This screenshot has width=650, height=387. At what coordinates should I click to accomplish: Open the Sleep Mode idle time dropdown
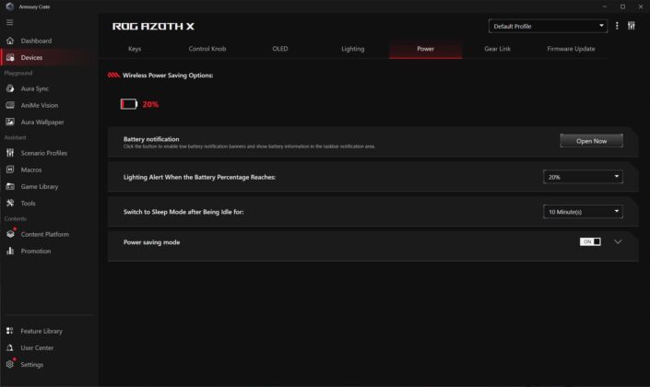(x=583, y=212)
